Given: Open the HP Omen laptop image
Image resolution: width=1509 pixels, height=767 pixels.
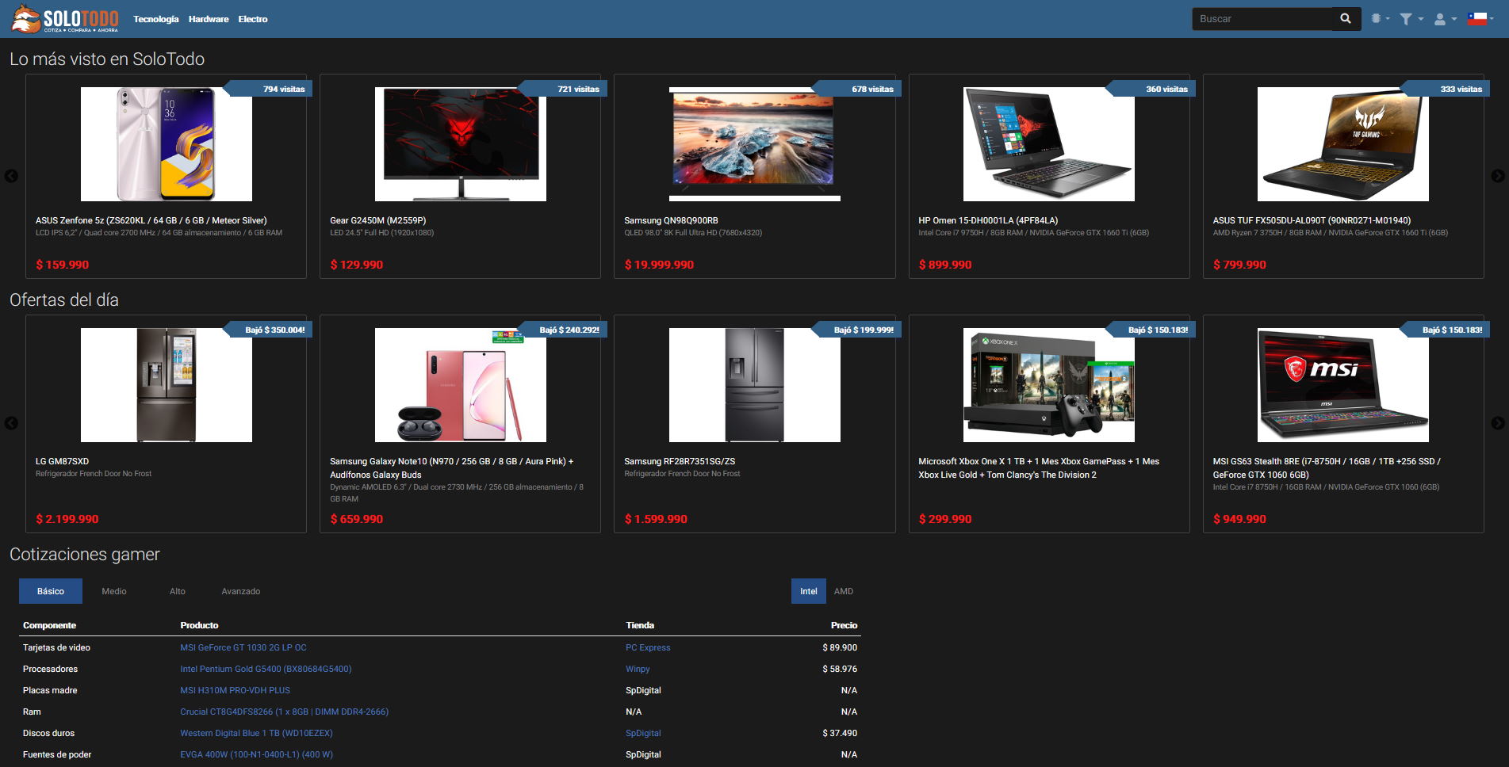Looking at the screenshot, I should point(1049,144).
